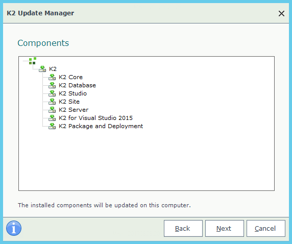Proceed with the Next button

225,228
